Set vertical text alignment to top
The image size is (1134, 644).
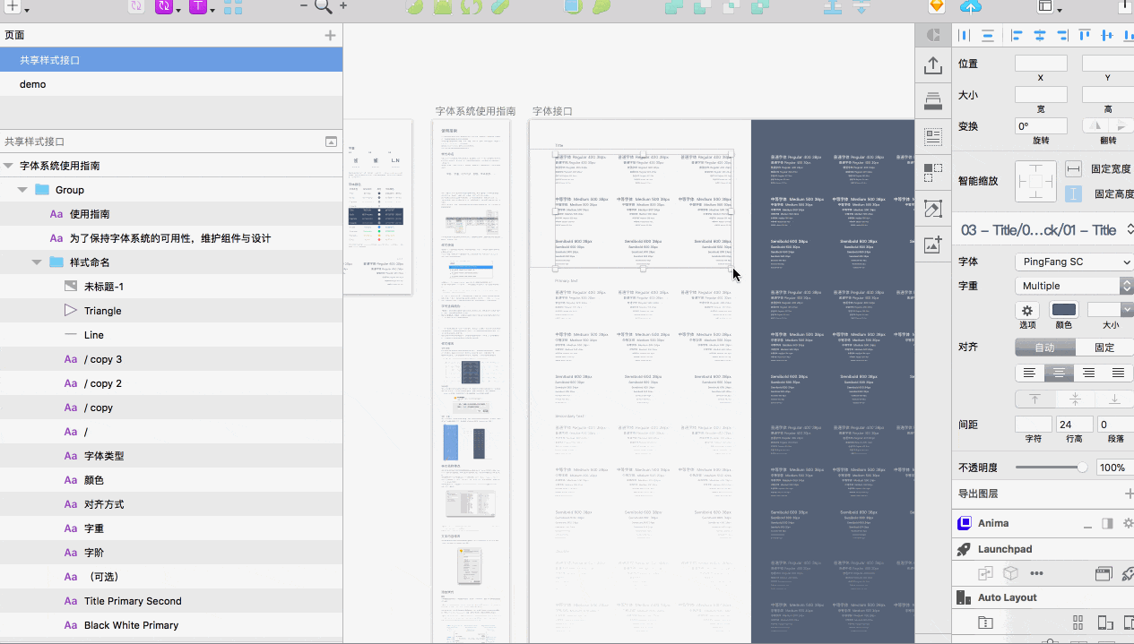point(1034,399)
